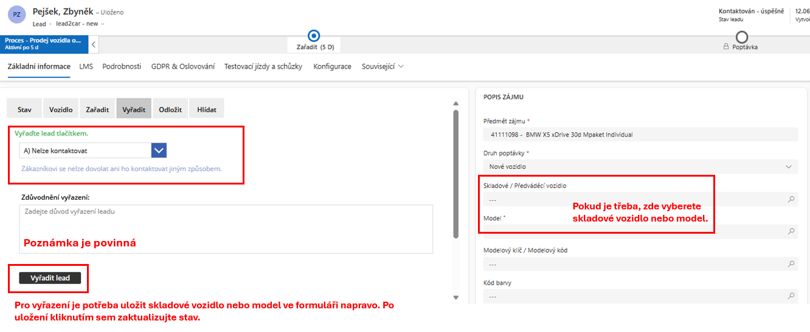Click the PZ contact avatar icon
The height and width of the screenshot is (332, 810).
point(18,14)
